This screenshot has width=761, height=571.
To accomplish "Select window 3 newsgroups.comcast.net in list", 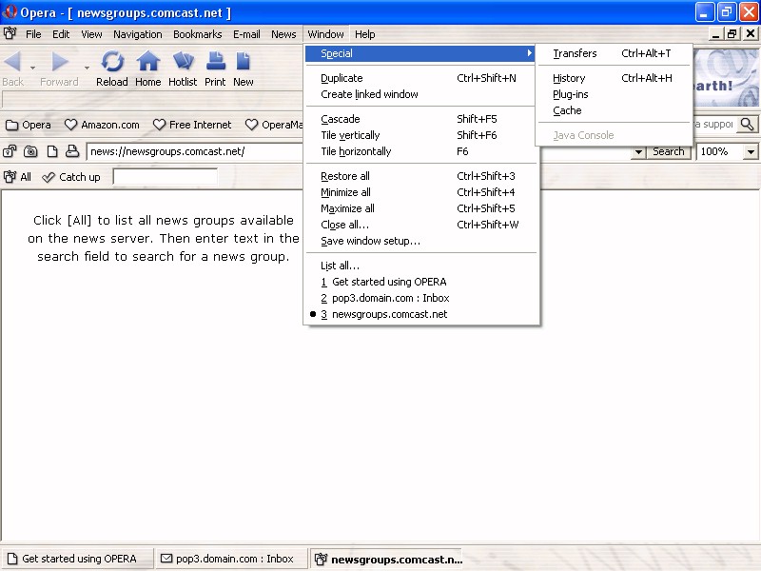I will click(x=389, y=314).
